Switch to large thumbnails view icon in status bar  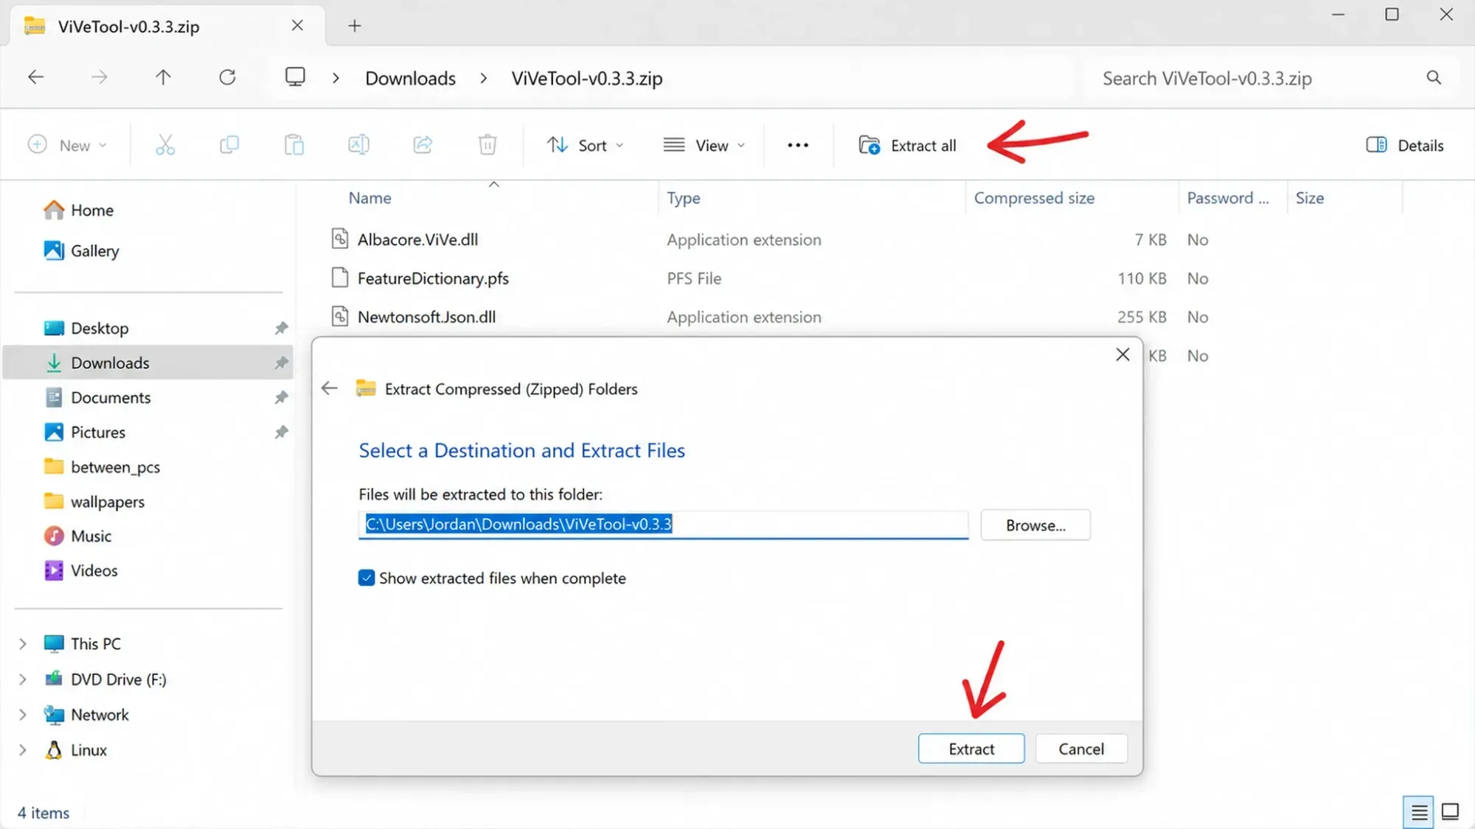click(x=1450, y=812)
